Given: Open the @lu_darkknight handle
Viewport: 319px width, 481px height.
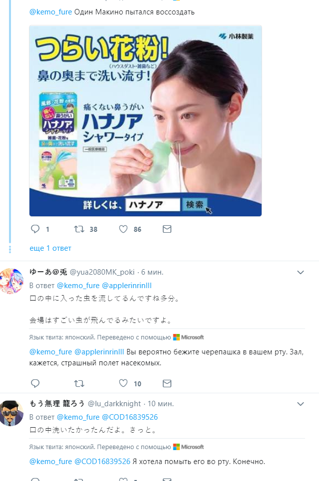Looking at the screenshot, I should 114,404.
